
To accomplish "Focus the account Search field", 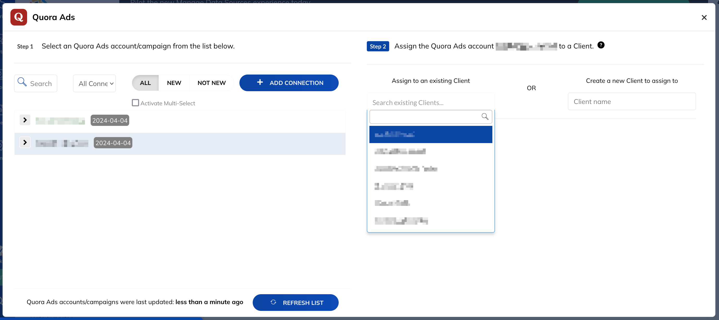I will (36, 83).
